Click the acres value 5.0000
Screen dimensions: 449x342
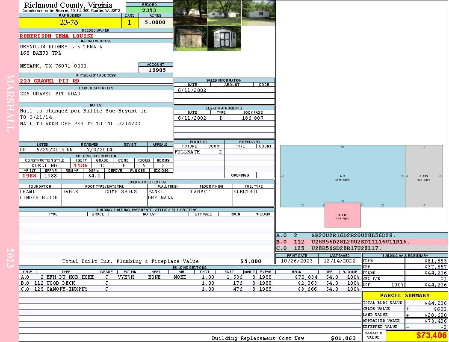point(155,23)
